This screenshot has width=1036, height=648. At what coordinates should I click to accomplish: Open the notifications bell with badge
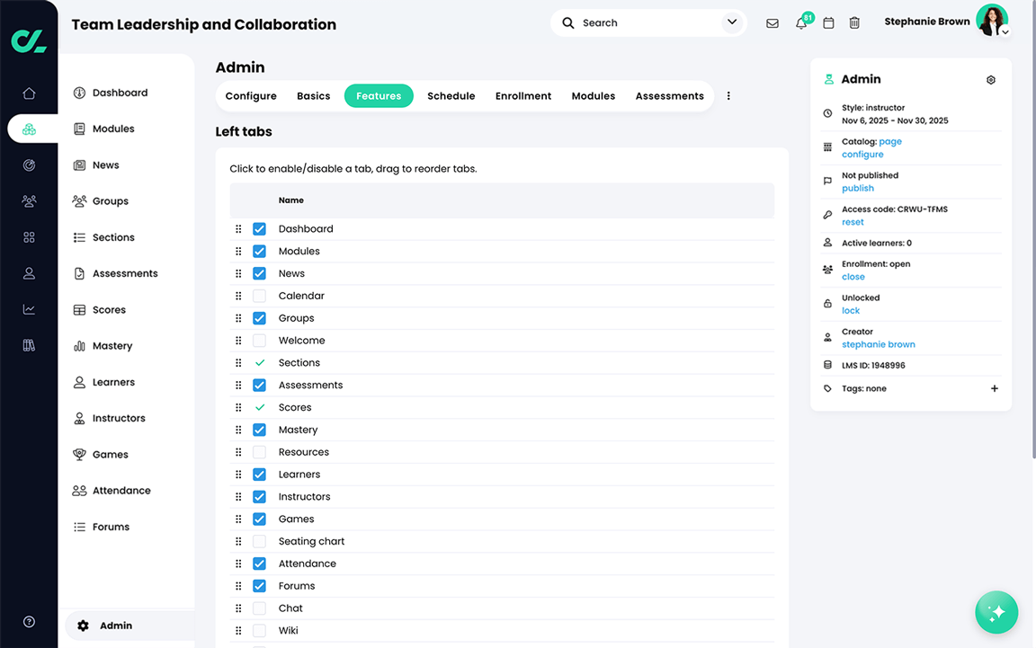(800, 22)
